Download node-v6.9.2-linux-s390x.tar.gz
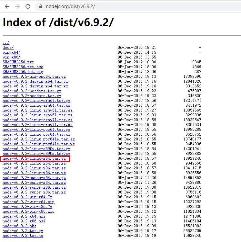Viewport: 241px width, 242px height. pos(36,149)
